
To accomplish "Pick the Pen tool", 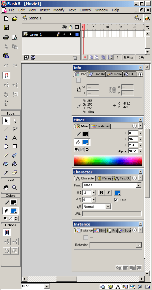I will point(6,138).
